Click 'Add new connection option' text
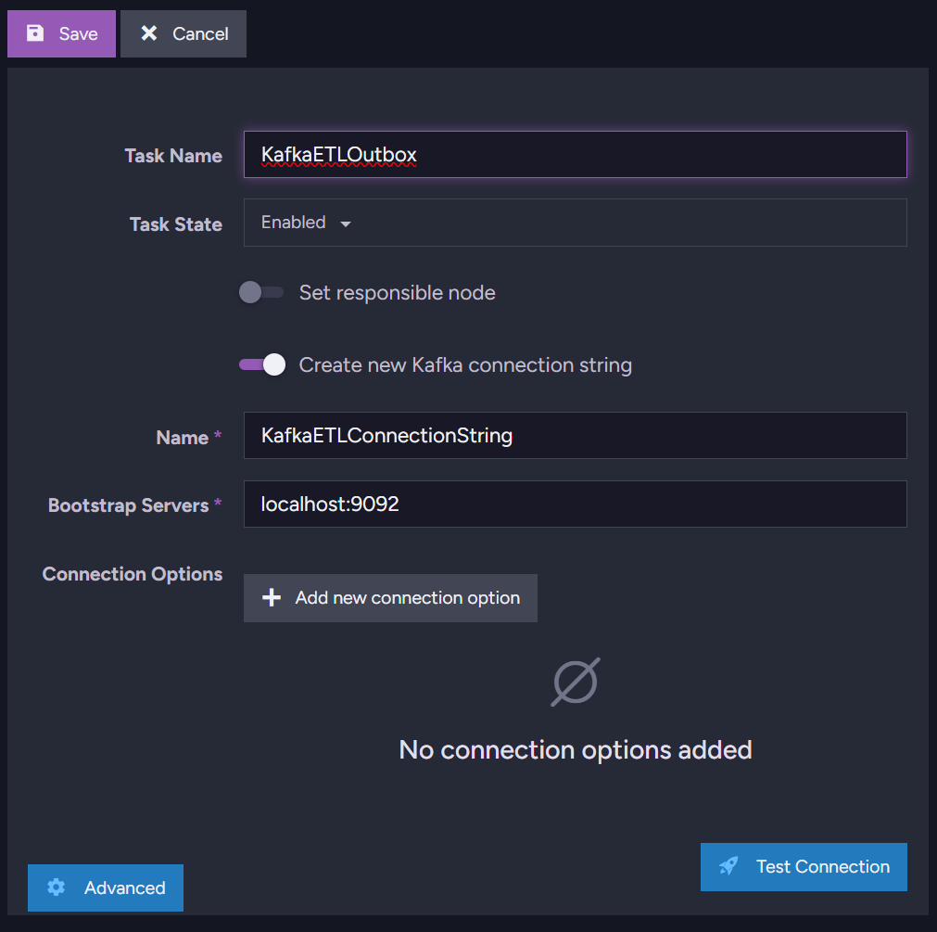 click(407, 598)
